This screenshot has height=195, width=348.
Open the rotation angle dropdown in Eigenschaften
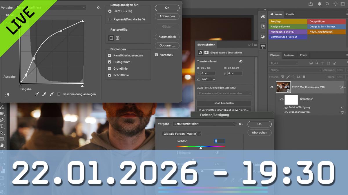(214, 79)
